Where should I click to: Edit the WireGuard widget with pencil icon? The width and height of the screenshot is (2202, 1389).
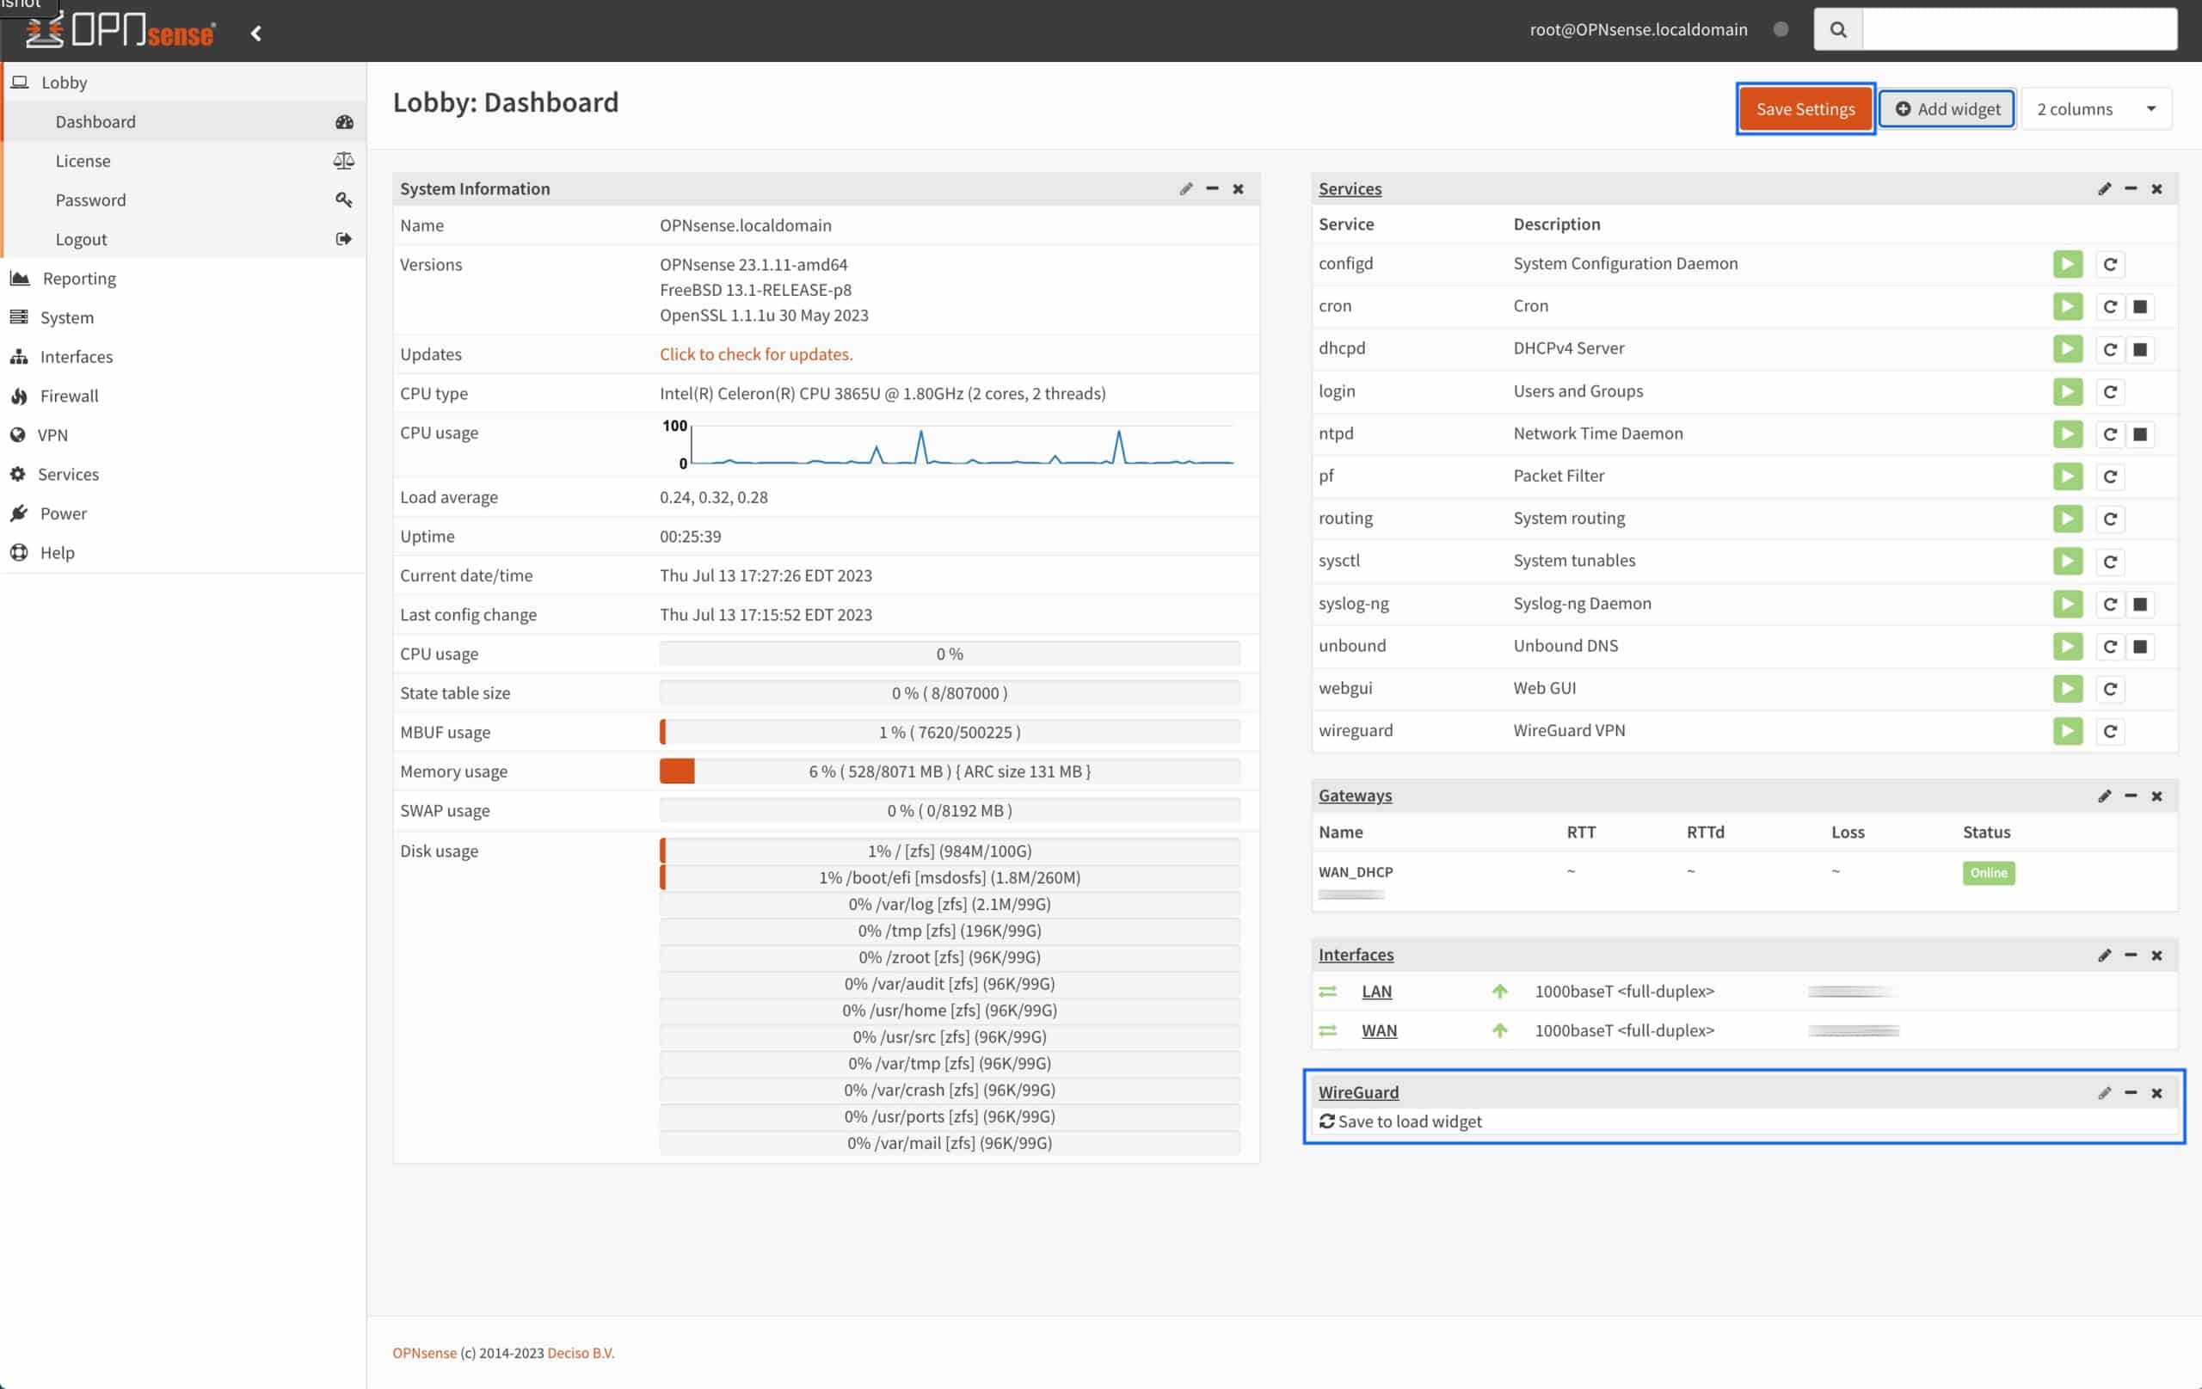[x=2104, y=1093]
